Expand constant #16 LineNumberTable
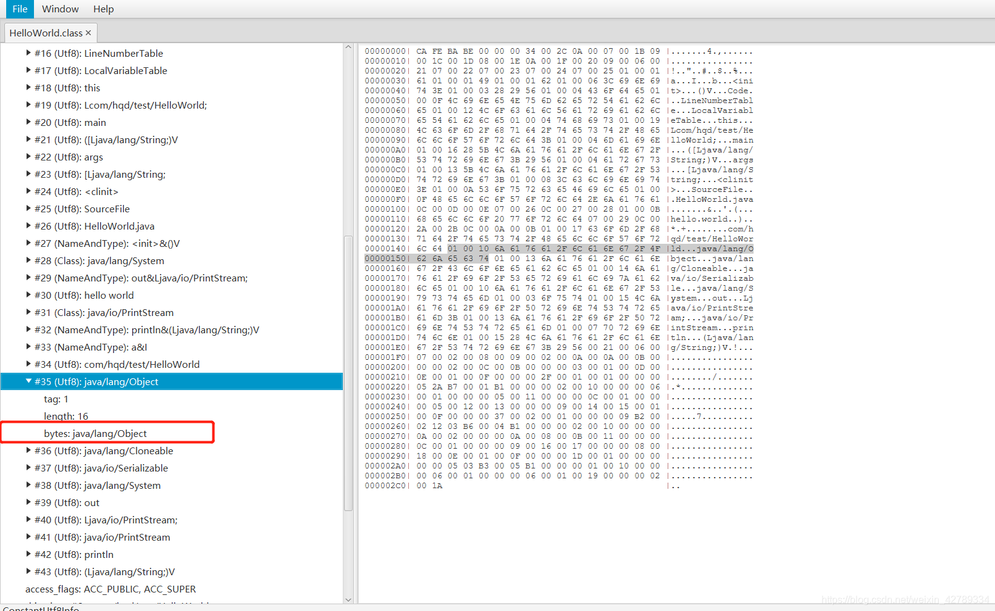 (x=28, y=53)
